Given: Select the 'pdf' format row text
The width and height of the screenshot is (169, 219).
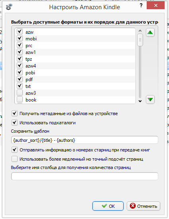Looking at the screenshot, I should [x=29, y=80].
